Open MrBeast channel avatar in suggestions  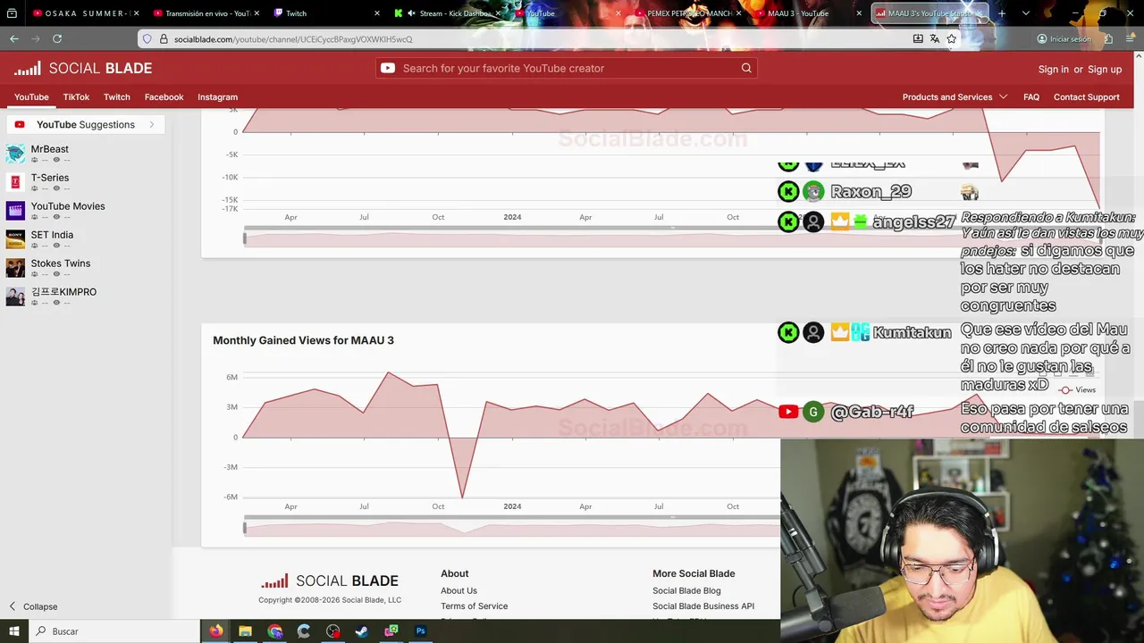15,154
